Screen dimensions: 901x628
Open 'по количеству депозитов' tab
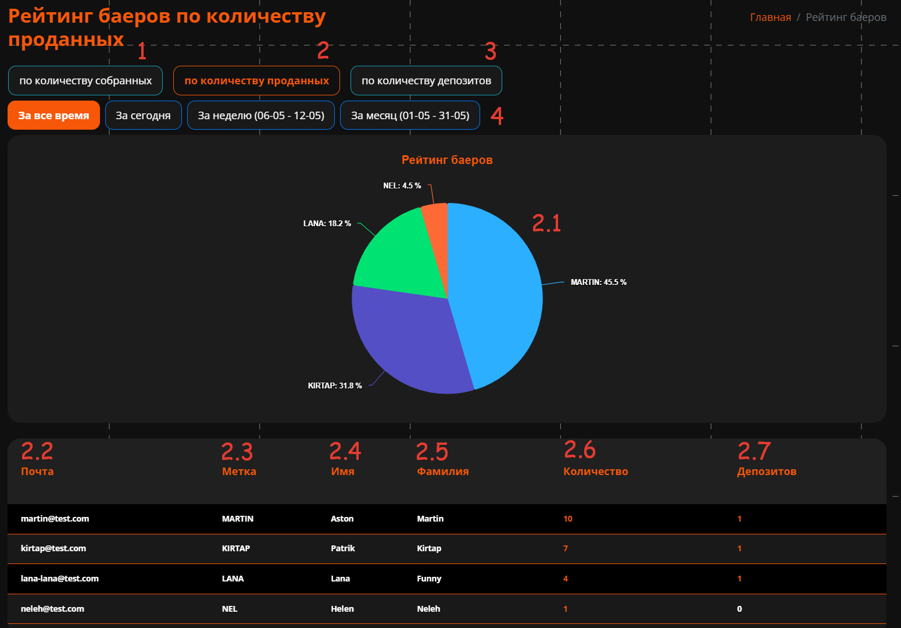[x=426, y=81]
